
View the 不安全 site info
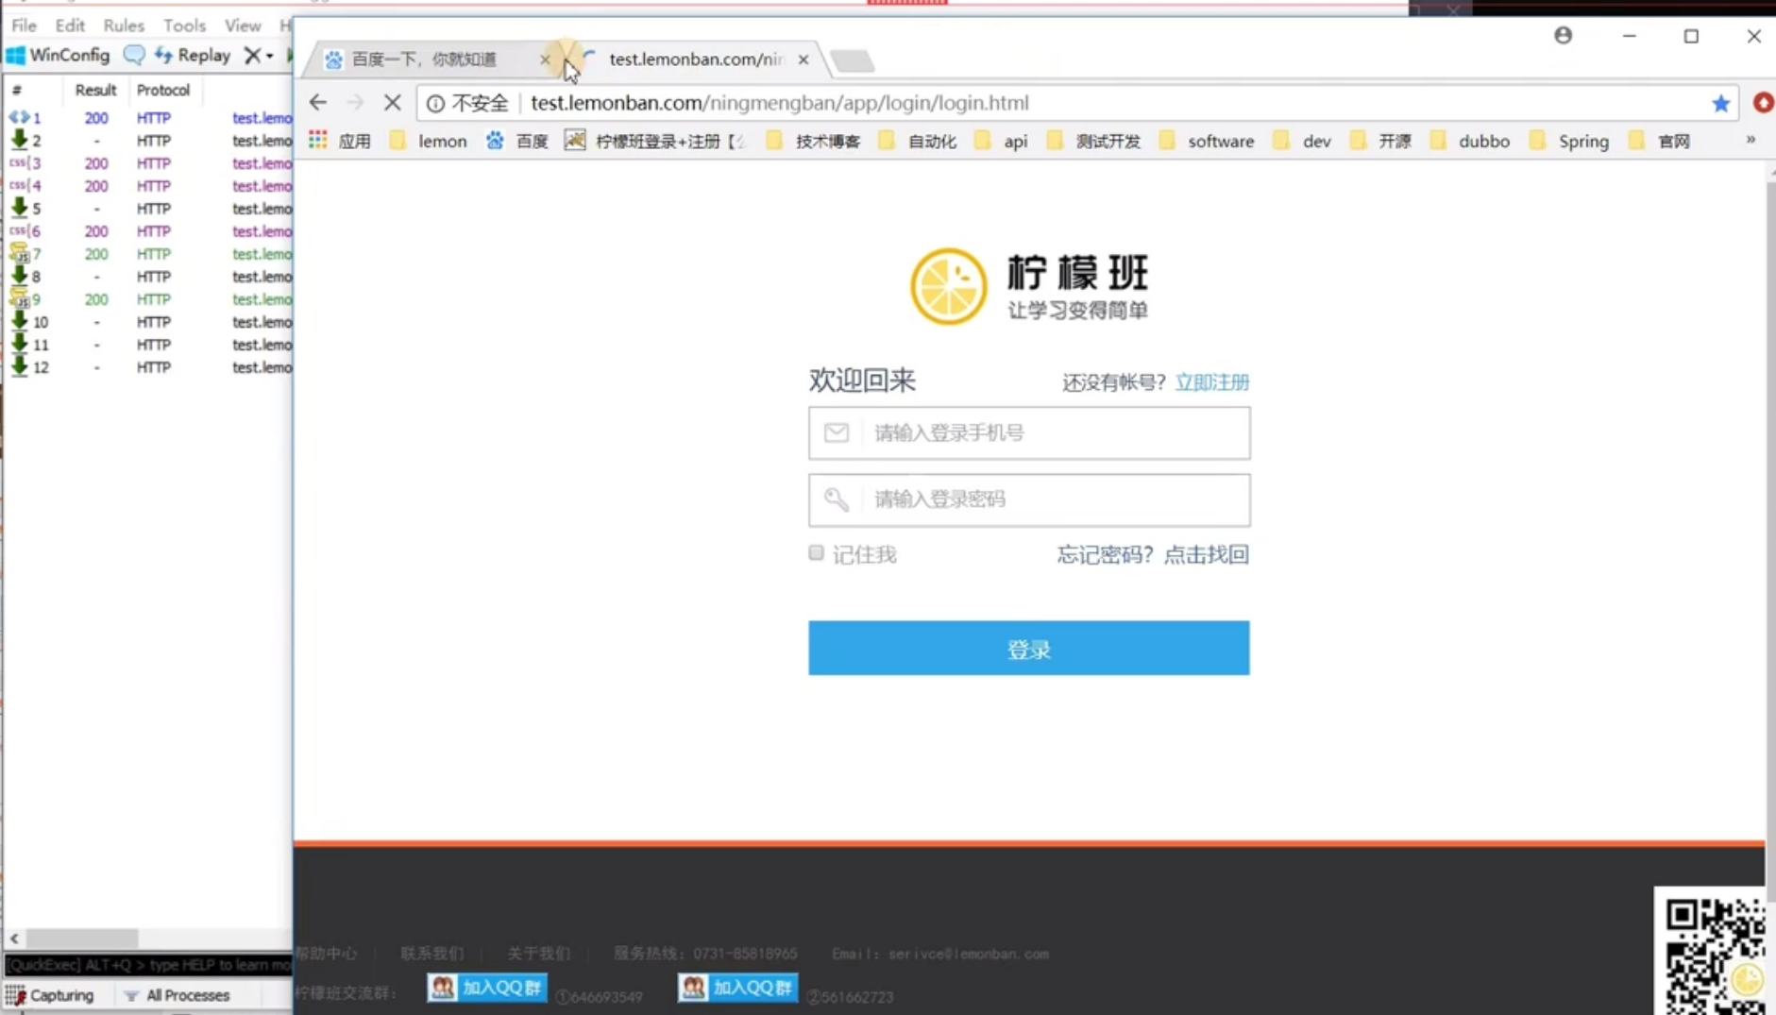[x=467, y=103]
